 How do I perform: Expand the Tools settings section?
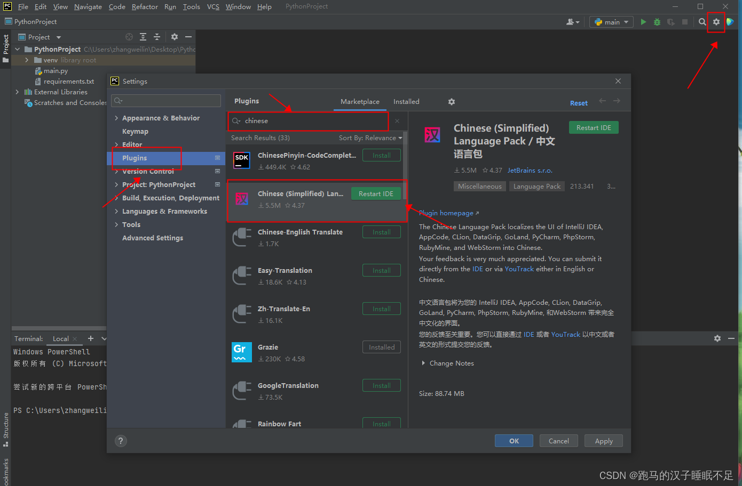(x=116, y=225)
